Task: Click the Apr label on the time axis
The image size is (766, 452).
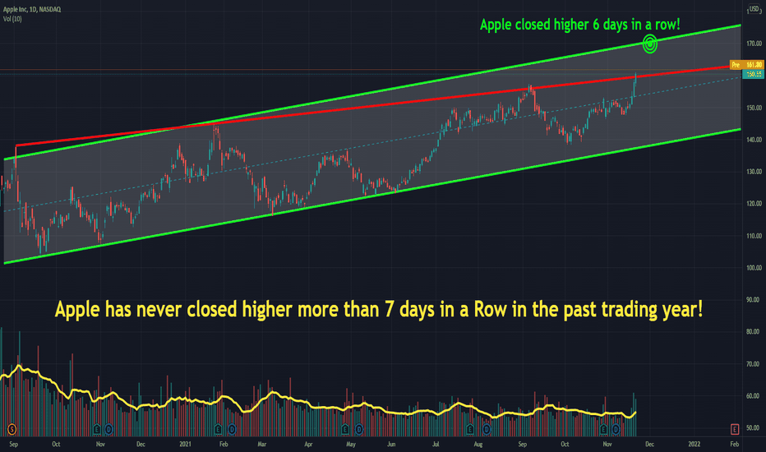Action: [308, 444]
